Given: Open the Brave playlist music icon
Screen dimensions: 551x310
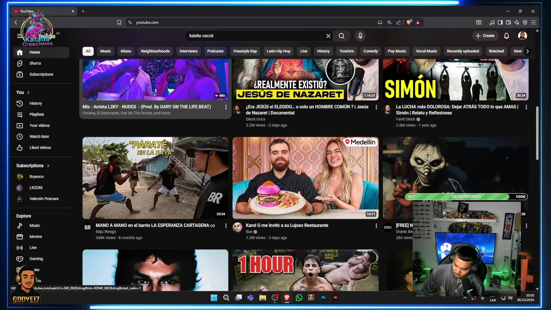Looking at the screenshot, I should click(492, 22).
